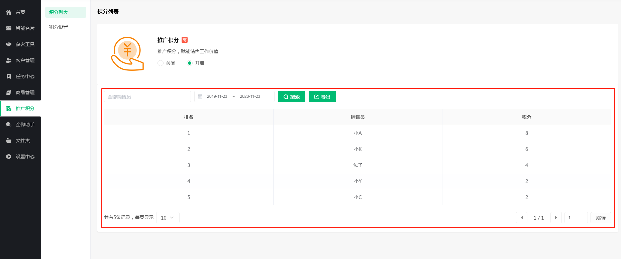The height and width of the screenshot is (259, 621).
Task: Click the 1 / 1 page indicator
Action: pyautogui.click(x=539, y=218)
